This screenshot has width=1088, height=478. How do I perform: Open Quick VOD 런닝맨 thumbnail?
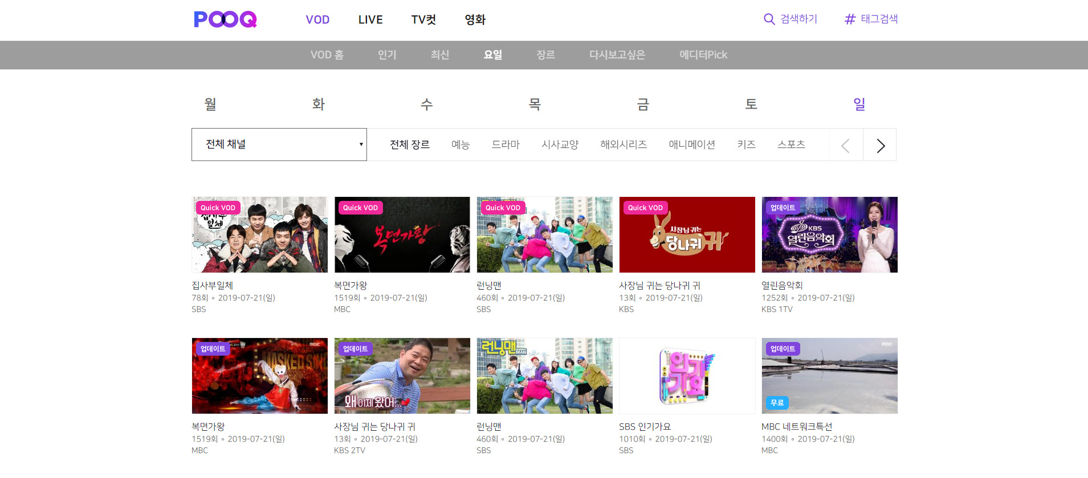pos(545,234)
